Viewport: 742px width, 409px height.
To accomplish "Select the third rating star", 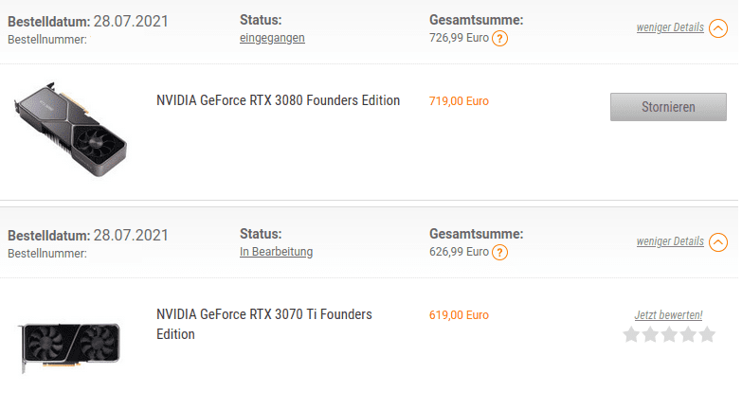I will click(669, 334).
